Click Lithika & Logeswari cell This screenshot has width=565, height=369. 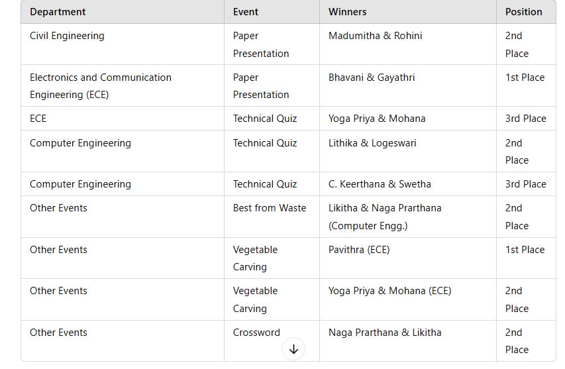point(407,151)
